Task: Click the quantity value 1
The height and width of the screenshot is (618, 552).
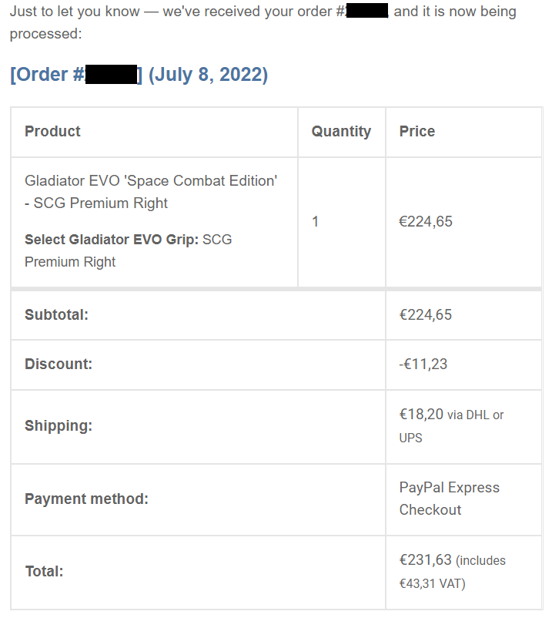Action: pos(316,222)
